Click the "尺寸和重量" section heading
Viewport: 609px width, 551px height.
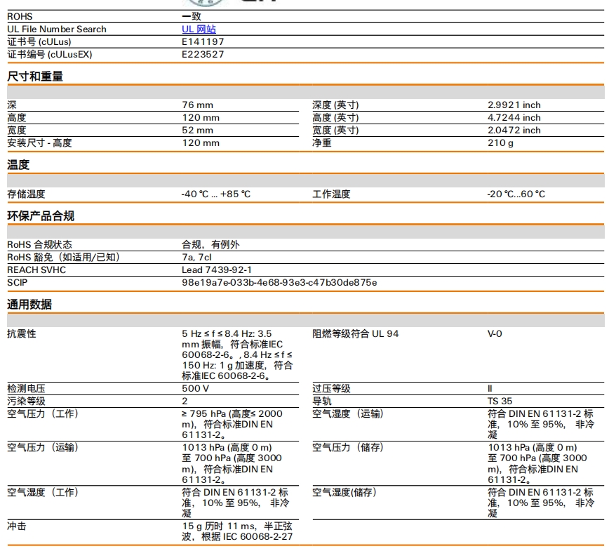coord(35,77)
